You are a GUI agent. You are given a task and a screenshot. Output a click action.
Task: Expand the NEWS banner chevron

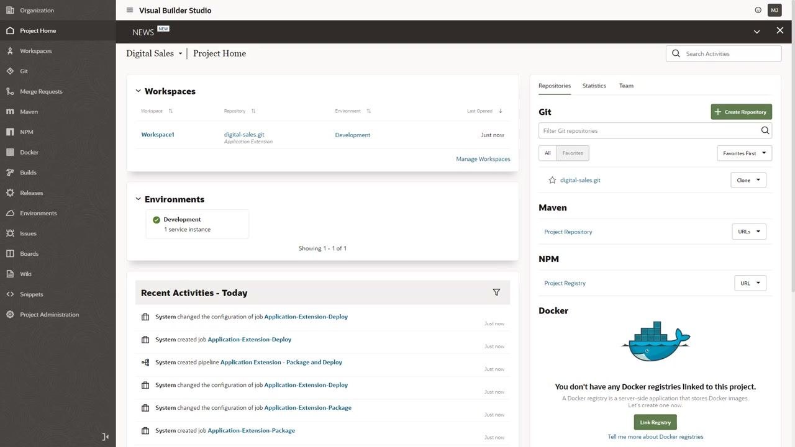pyautogui.click(x=756, y=32)
